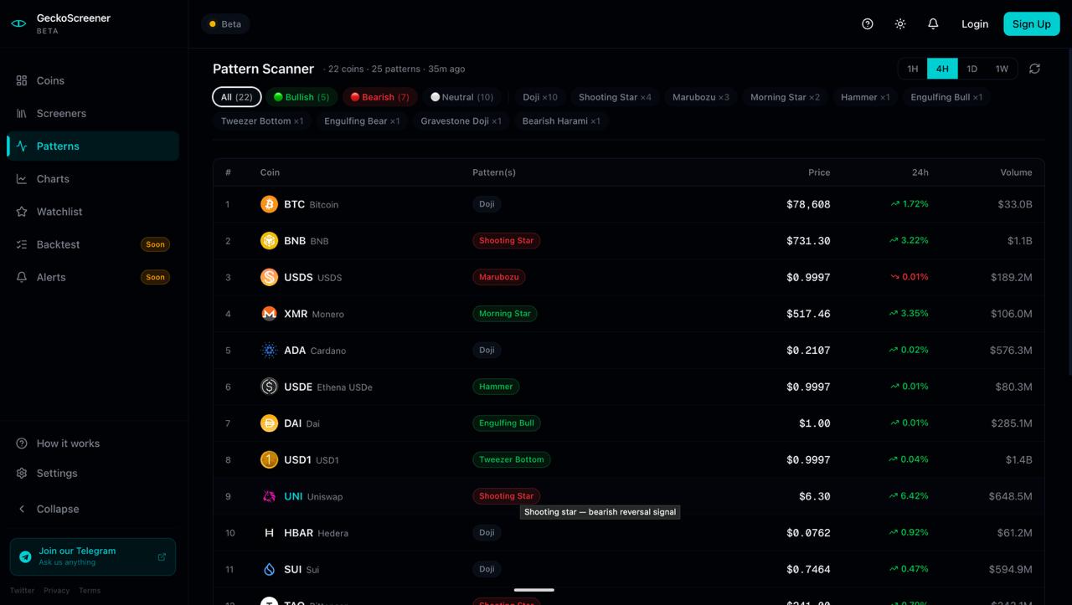Screen dimensions: 1072x605
Task: Open the Twitter footer link
Action: [x=23, y=591]
